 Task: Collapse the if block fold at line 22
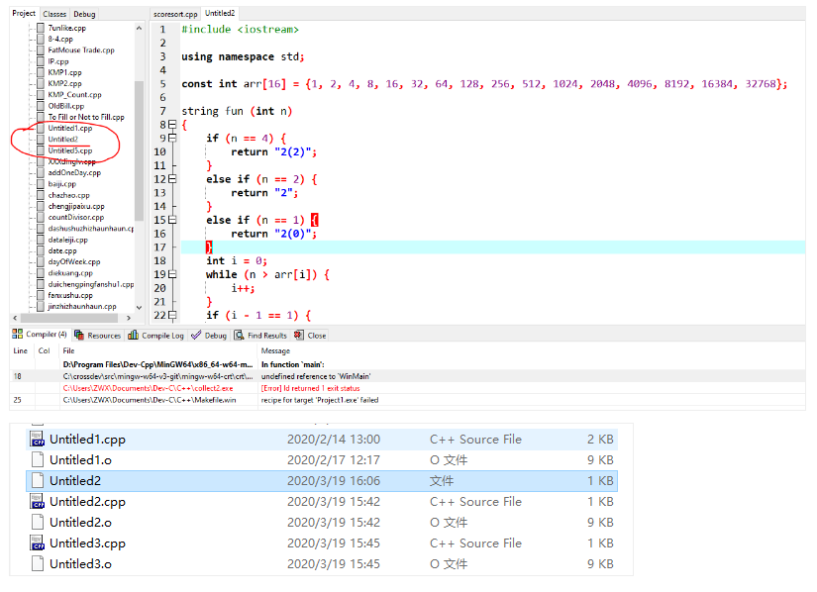[x=172, y=315]
